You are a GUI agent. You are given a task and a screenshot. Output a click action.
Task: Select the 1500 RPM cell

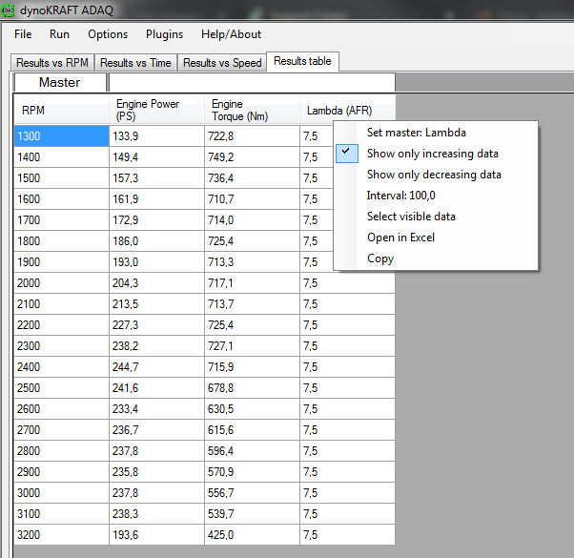61,178
